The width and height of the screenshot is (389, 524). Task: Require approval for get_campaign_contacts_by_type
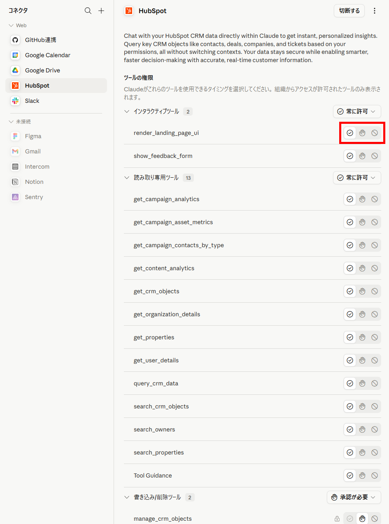(362, 245)
